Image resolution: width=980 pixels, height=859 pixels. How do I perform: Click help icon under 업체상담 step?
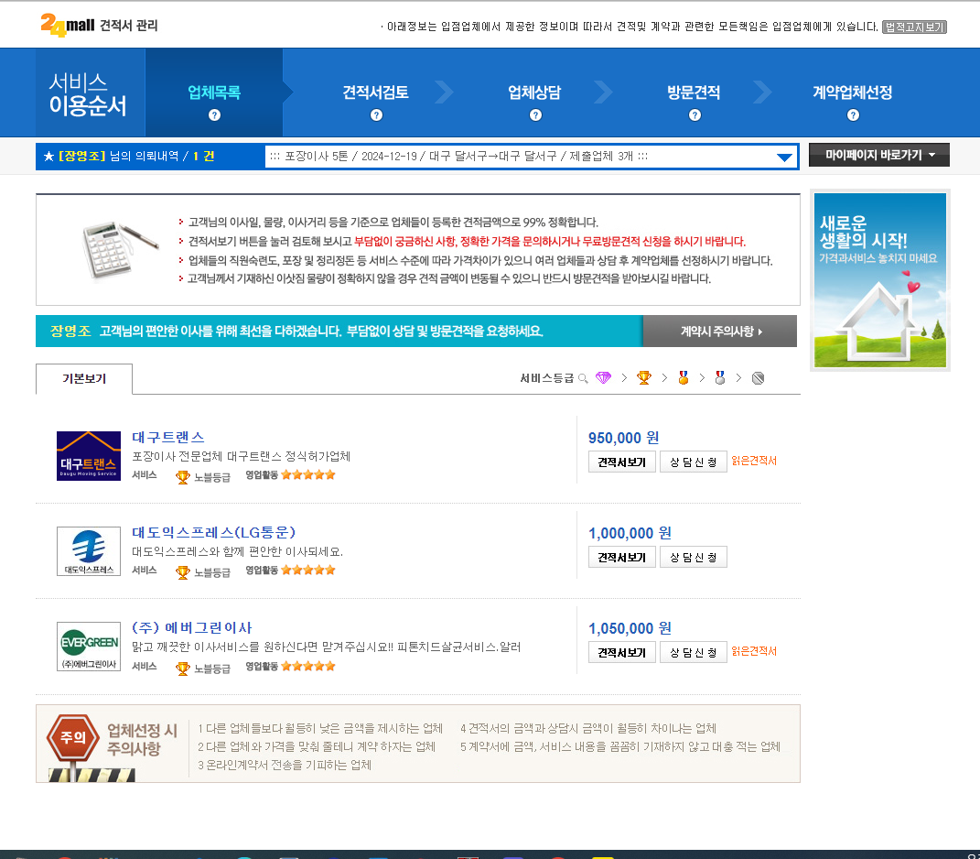click(535, 115)
